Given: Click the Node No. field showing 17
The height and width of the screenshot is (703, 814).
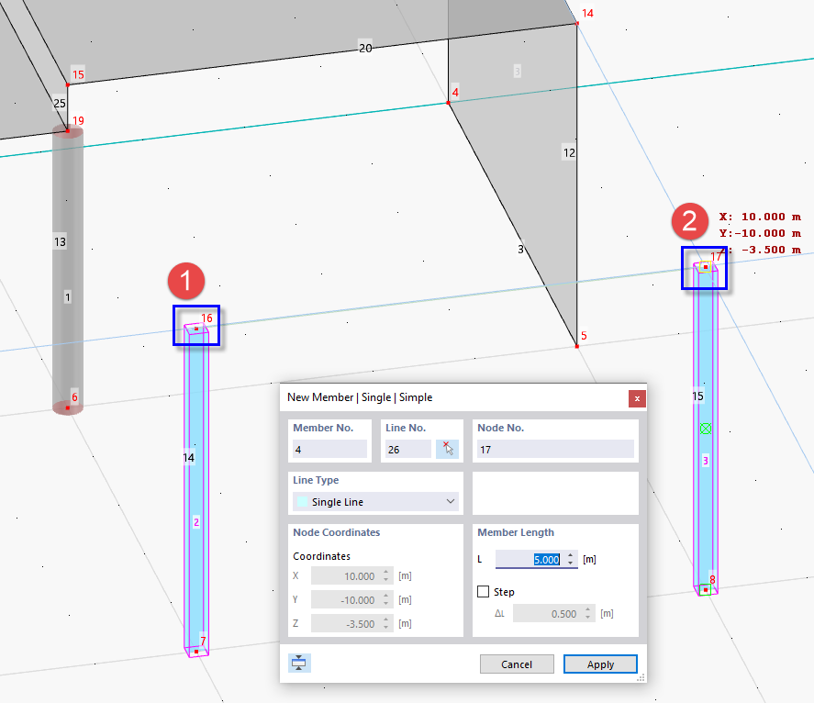Looking at the screenshot, I should (x=555, y=448).
